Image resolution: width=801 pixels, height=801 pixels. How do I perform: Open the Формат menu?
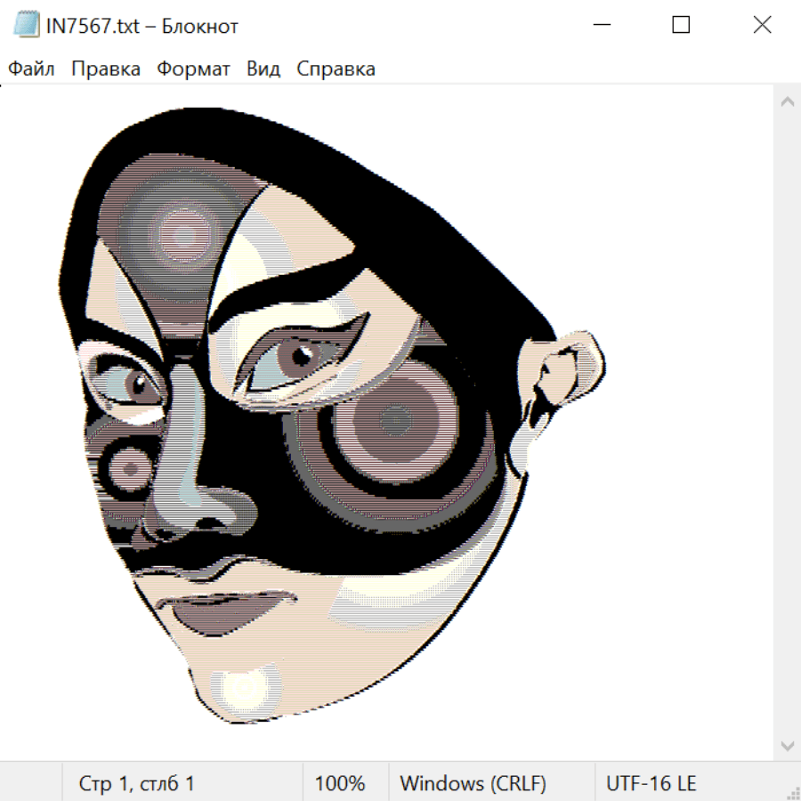(193, 69)
